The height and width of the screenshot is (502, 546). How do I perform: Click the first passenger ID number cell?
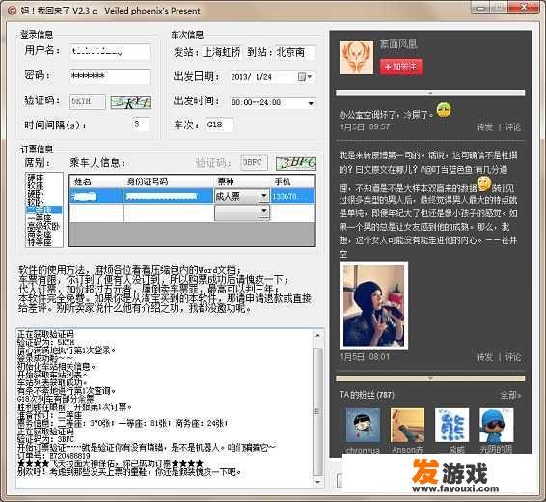(169, 196)
